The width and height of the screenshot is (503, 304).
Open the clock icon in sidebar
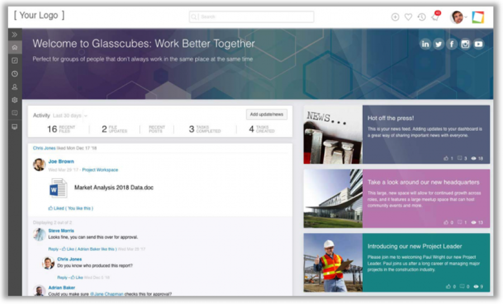[x=15, y=74]
